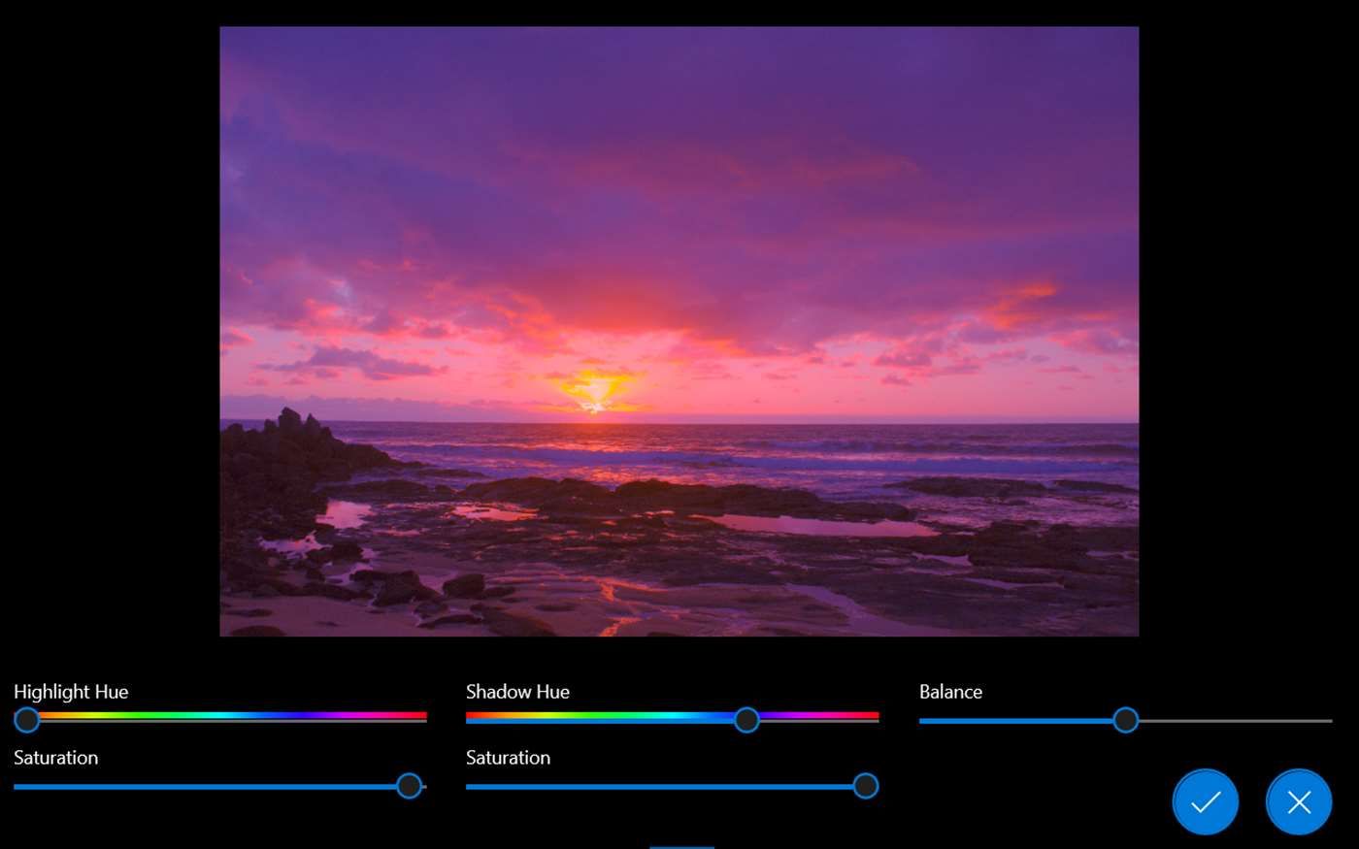Click the Highlight Hue label
The height and width of the screenshot is (849, 1359).
click(x=71, y=692)
